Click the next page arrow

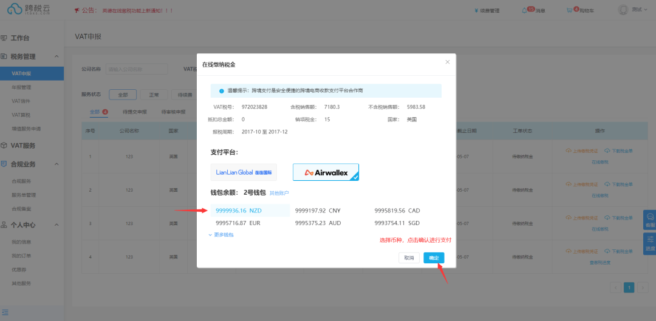(643, 288)
